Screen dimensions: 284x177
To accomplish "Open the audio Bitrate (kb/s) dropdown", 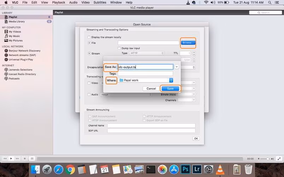I will [x=187, y=94].
